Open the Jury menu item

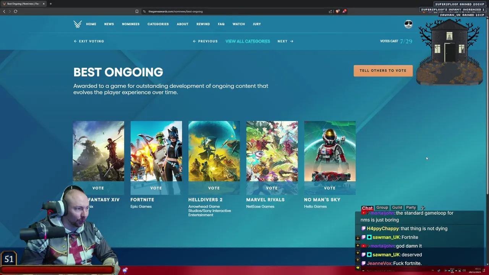pyautogui.click(x=257, y=24)
